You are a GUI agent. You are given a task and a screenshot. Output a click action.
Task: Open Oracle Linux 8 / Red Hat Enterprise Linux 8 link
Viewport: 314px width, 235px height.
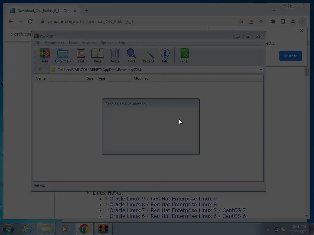163,204
